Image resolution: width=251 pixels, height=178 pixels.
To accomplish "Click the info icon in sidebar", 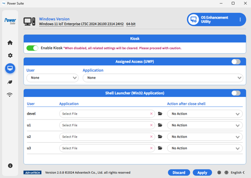I will [10, 166].
